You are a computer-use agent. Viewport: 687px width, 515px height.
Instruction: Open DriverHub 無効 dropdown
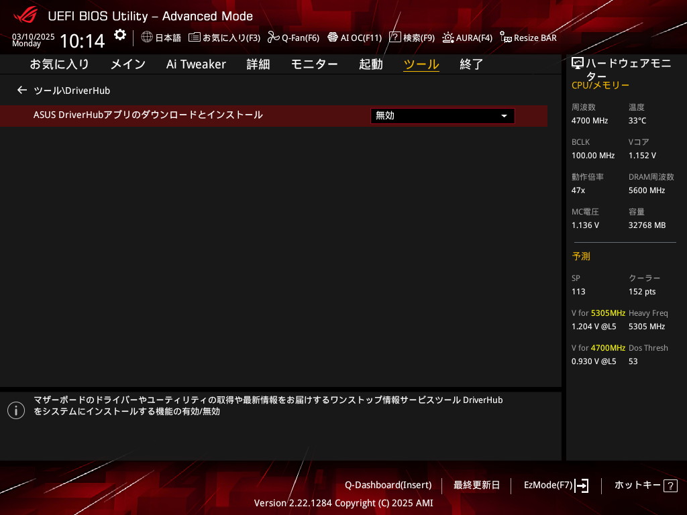coord(443,115)
